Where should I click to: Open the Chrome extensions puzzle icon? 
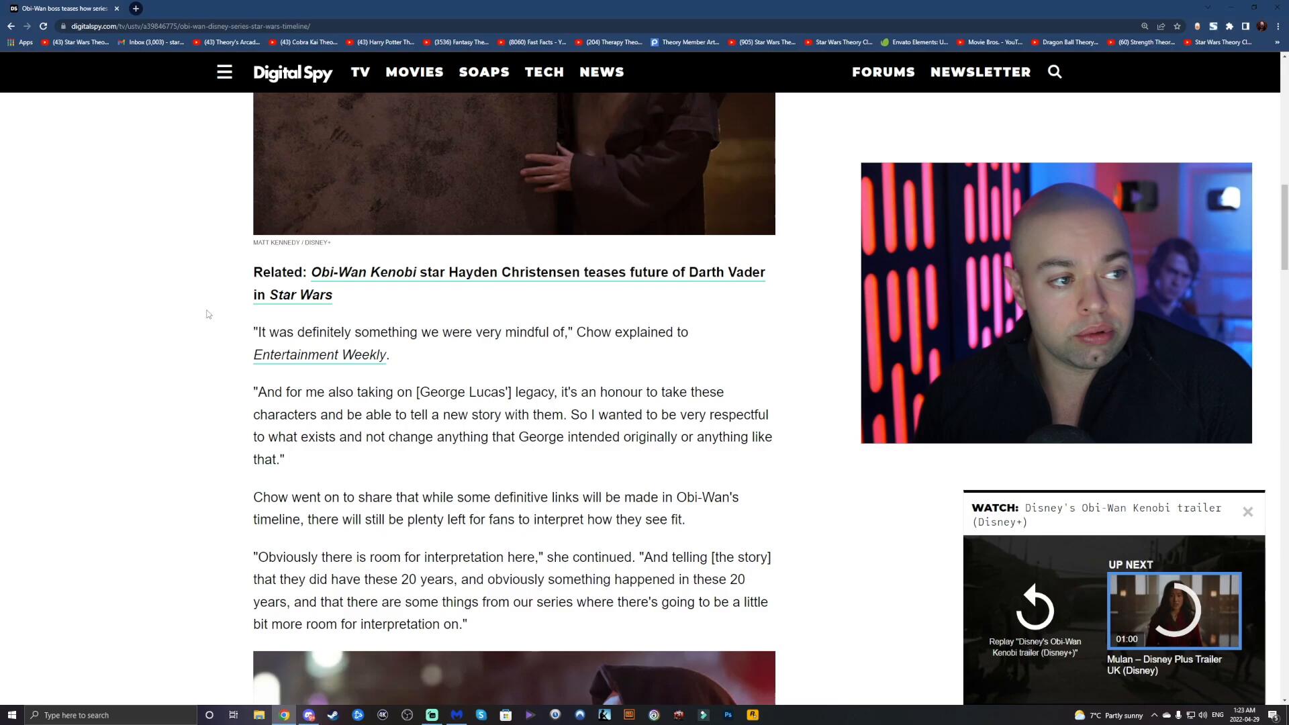tap(1229, 26)
